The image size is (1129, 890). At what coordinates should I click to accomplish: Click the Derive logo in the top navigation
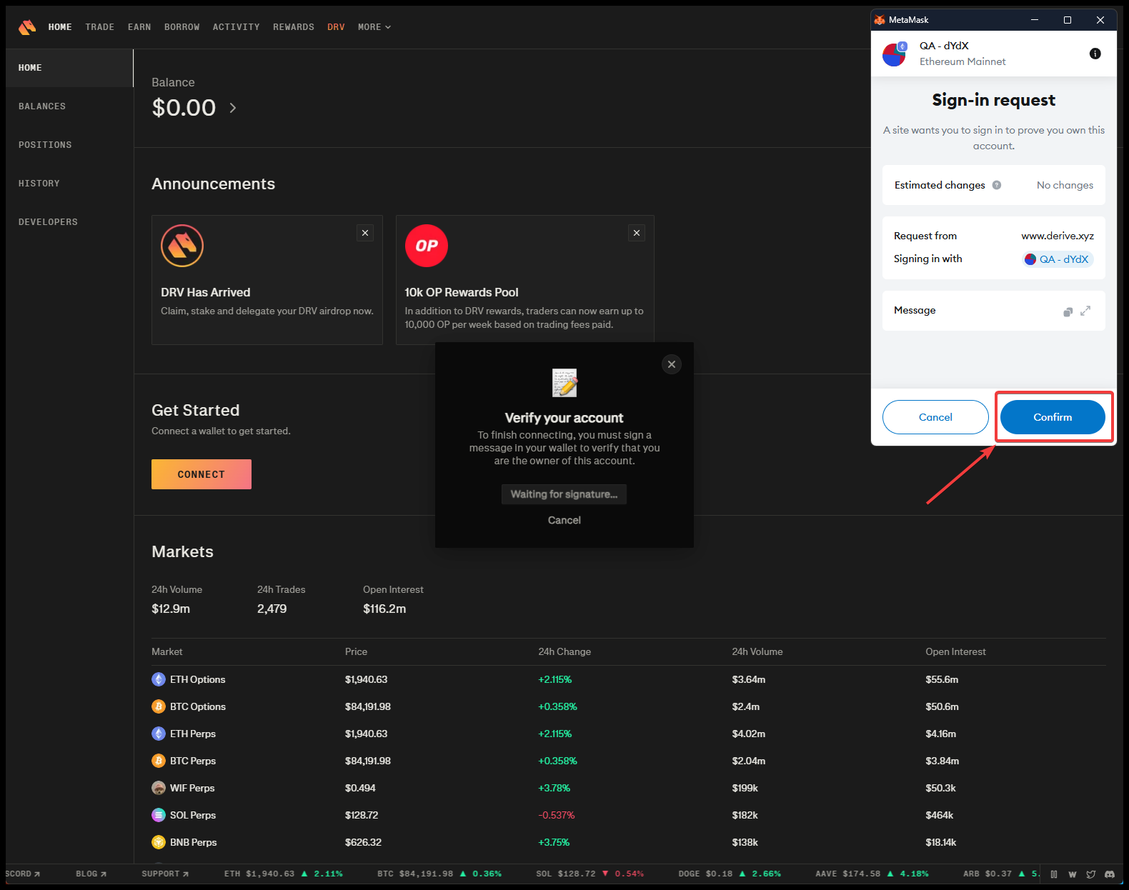pos(27,27)
